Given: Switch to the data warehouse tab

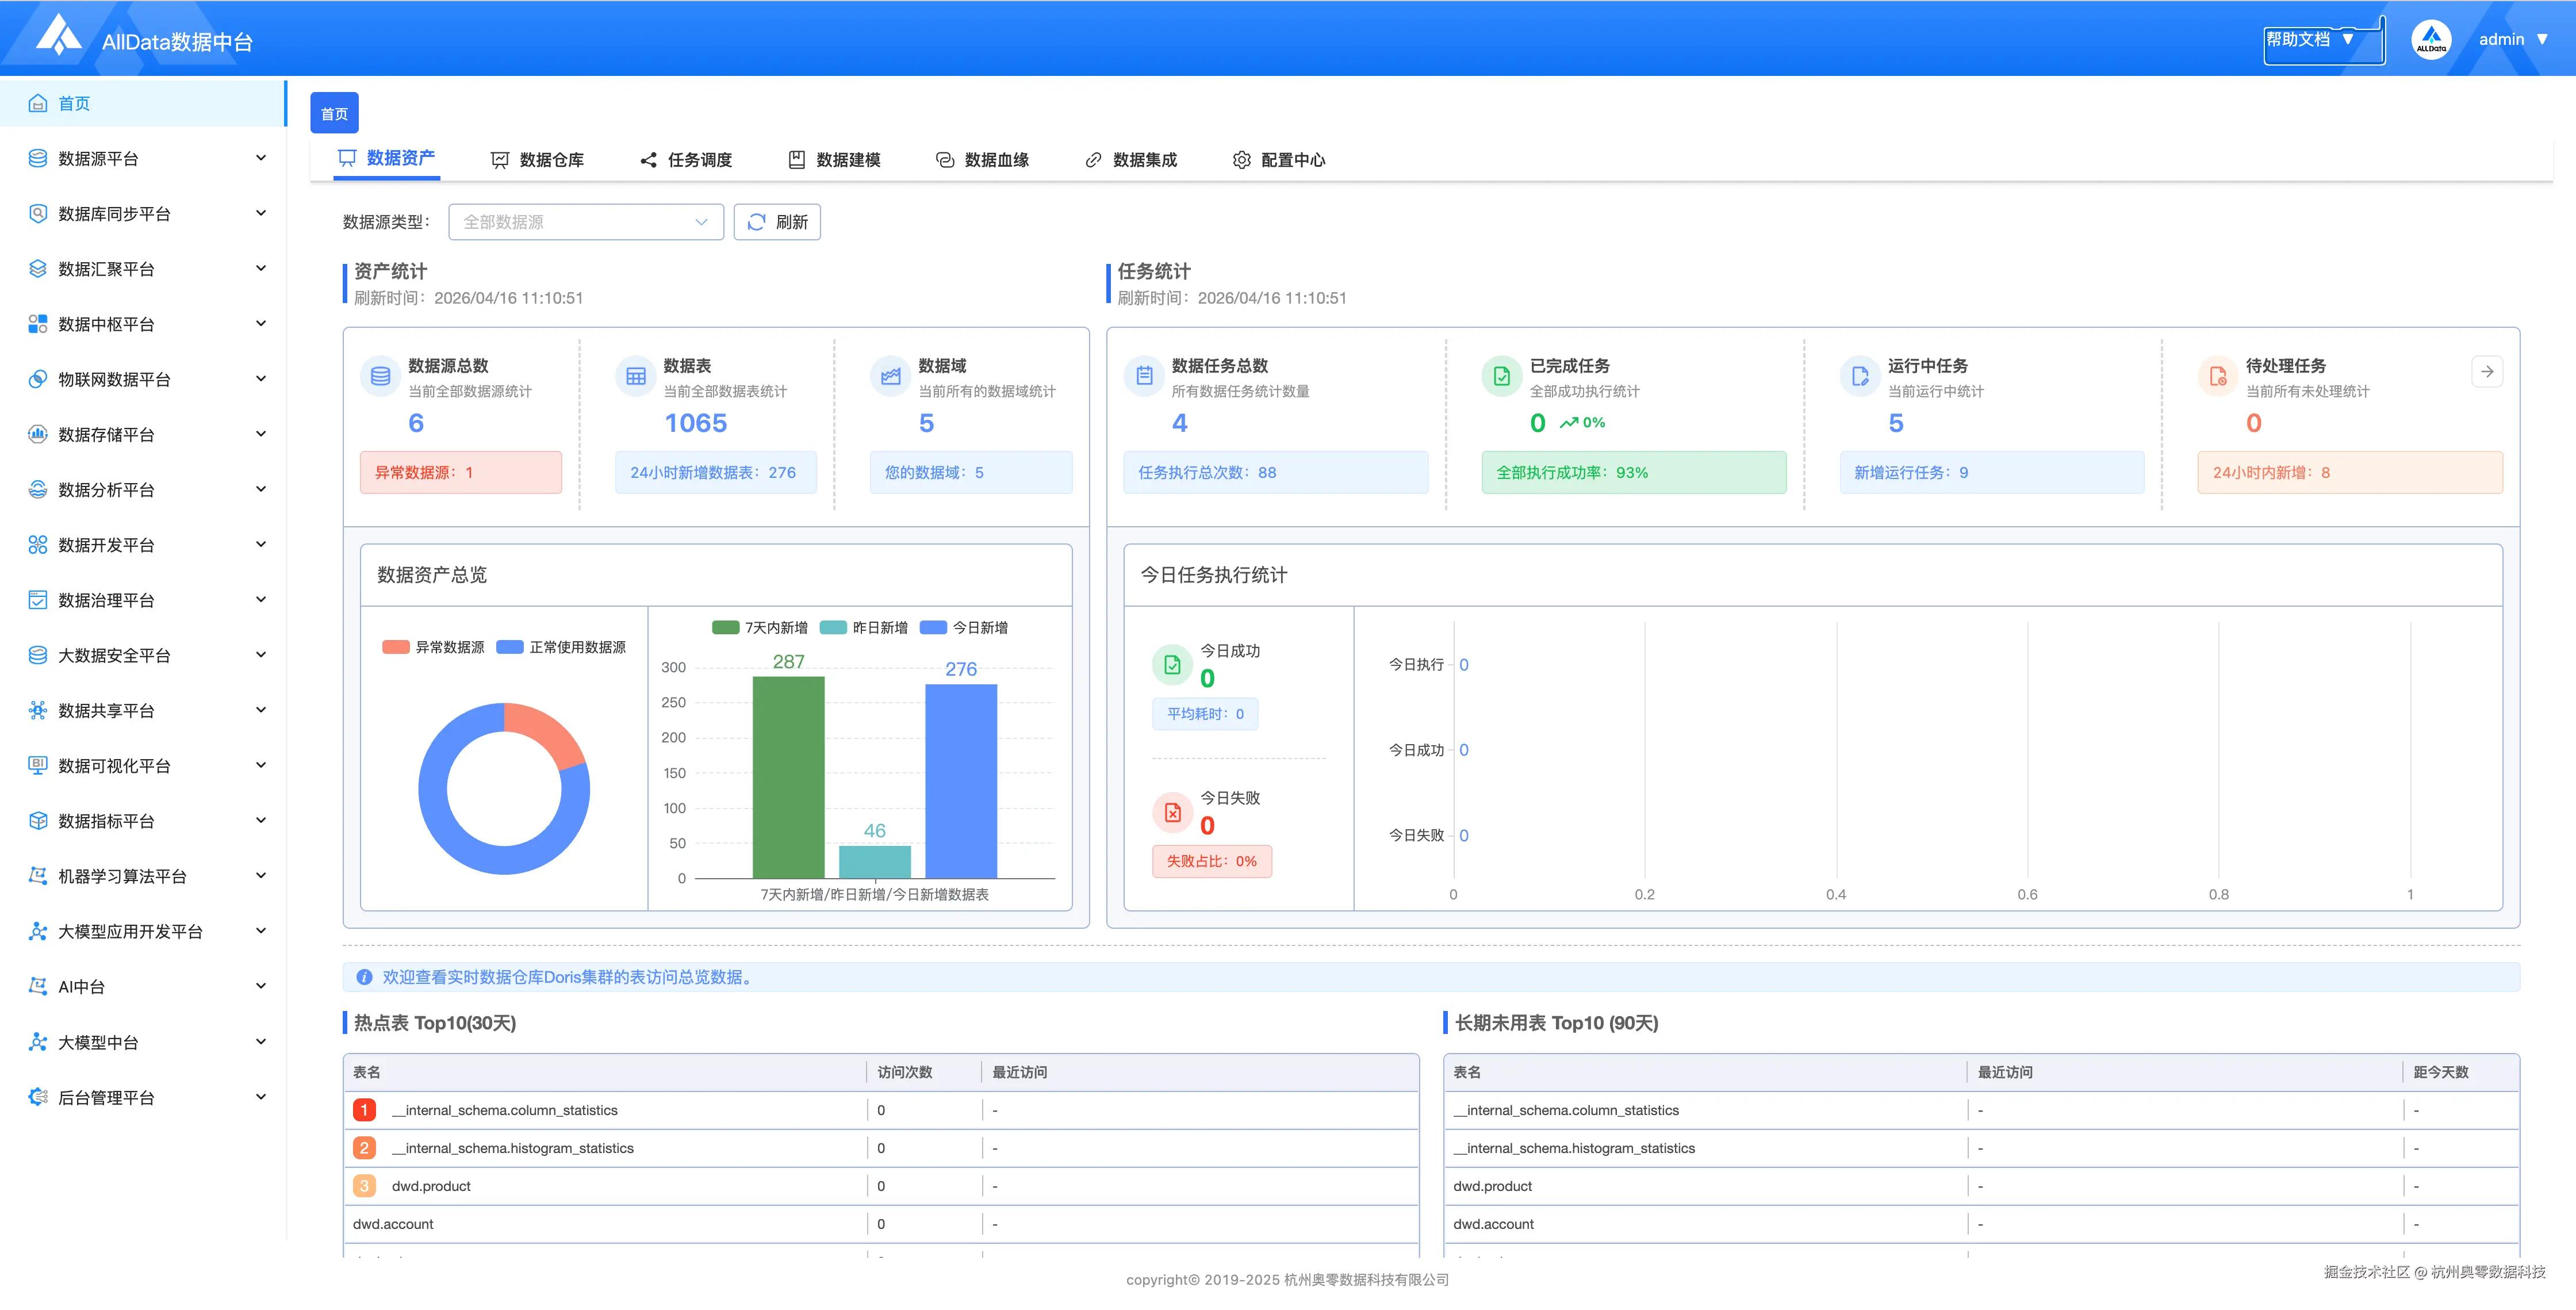Looking at the screenshot, I should coord(537,160).
